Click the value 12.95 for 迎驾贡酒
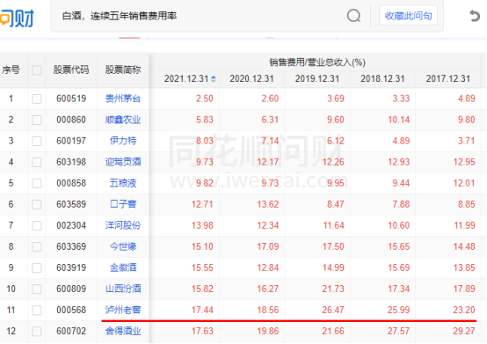Viewport: 487px width, 344px height. [464, 162]
